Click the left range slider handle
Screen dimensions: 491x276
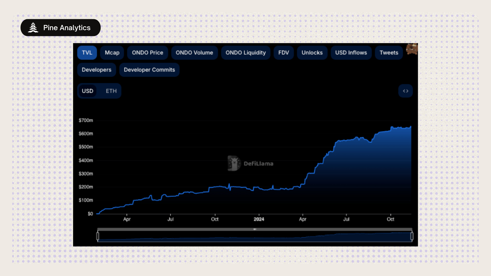coord(98,236)
